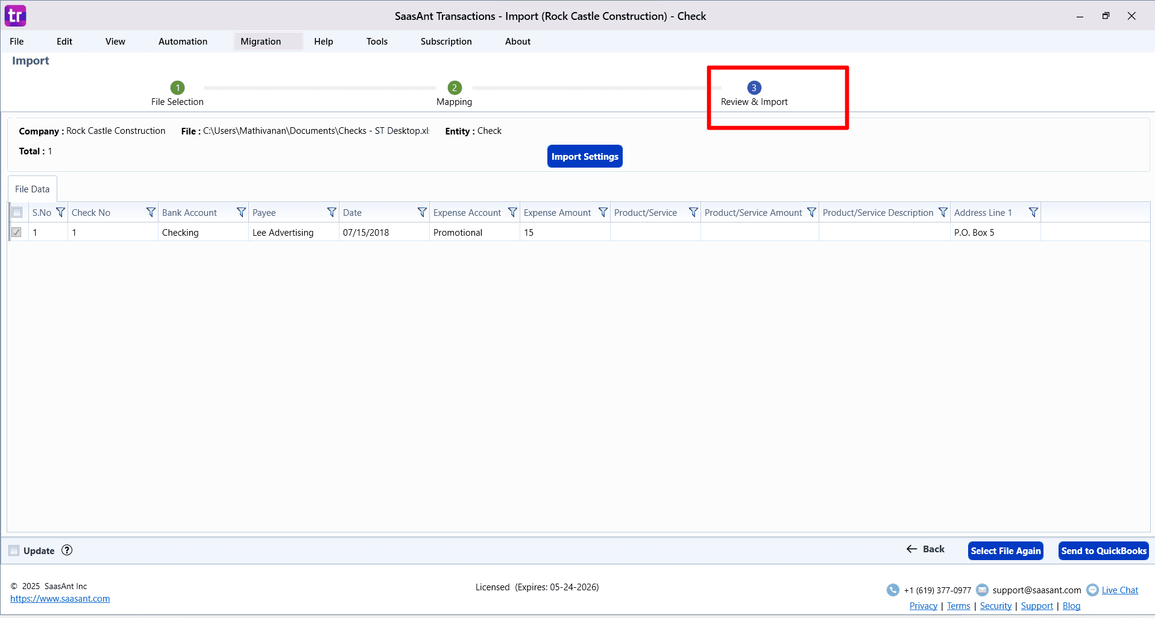Screen dimensions: 1155x618
Task: Click the P.O. Box 5 address cell
Action: coord(996,232)
